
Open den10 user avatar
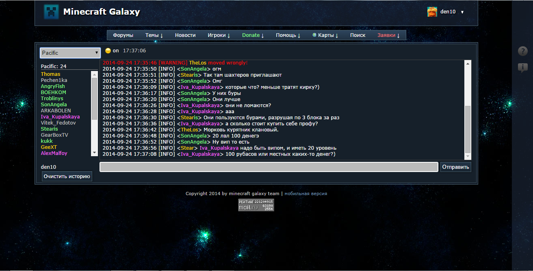(x=432, y=12)
